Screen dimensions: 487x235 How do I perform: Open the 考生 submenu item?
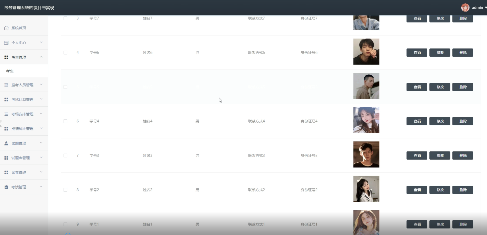[x=10, y=71]
